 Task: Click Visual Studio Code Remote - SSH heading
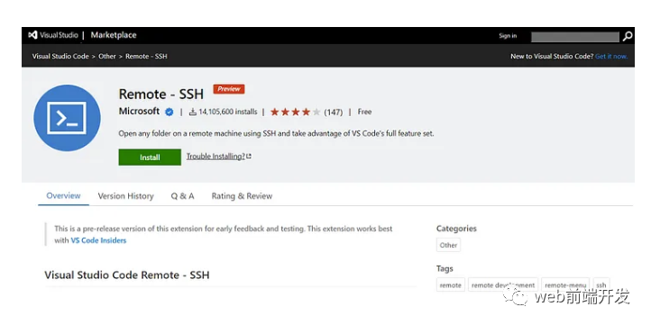point(127,275)
